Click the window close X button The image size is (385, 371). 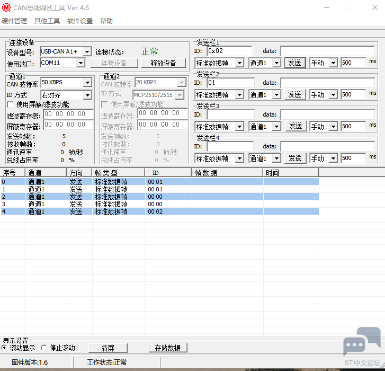(375, 7)
